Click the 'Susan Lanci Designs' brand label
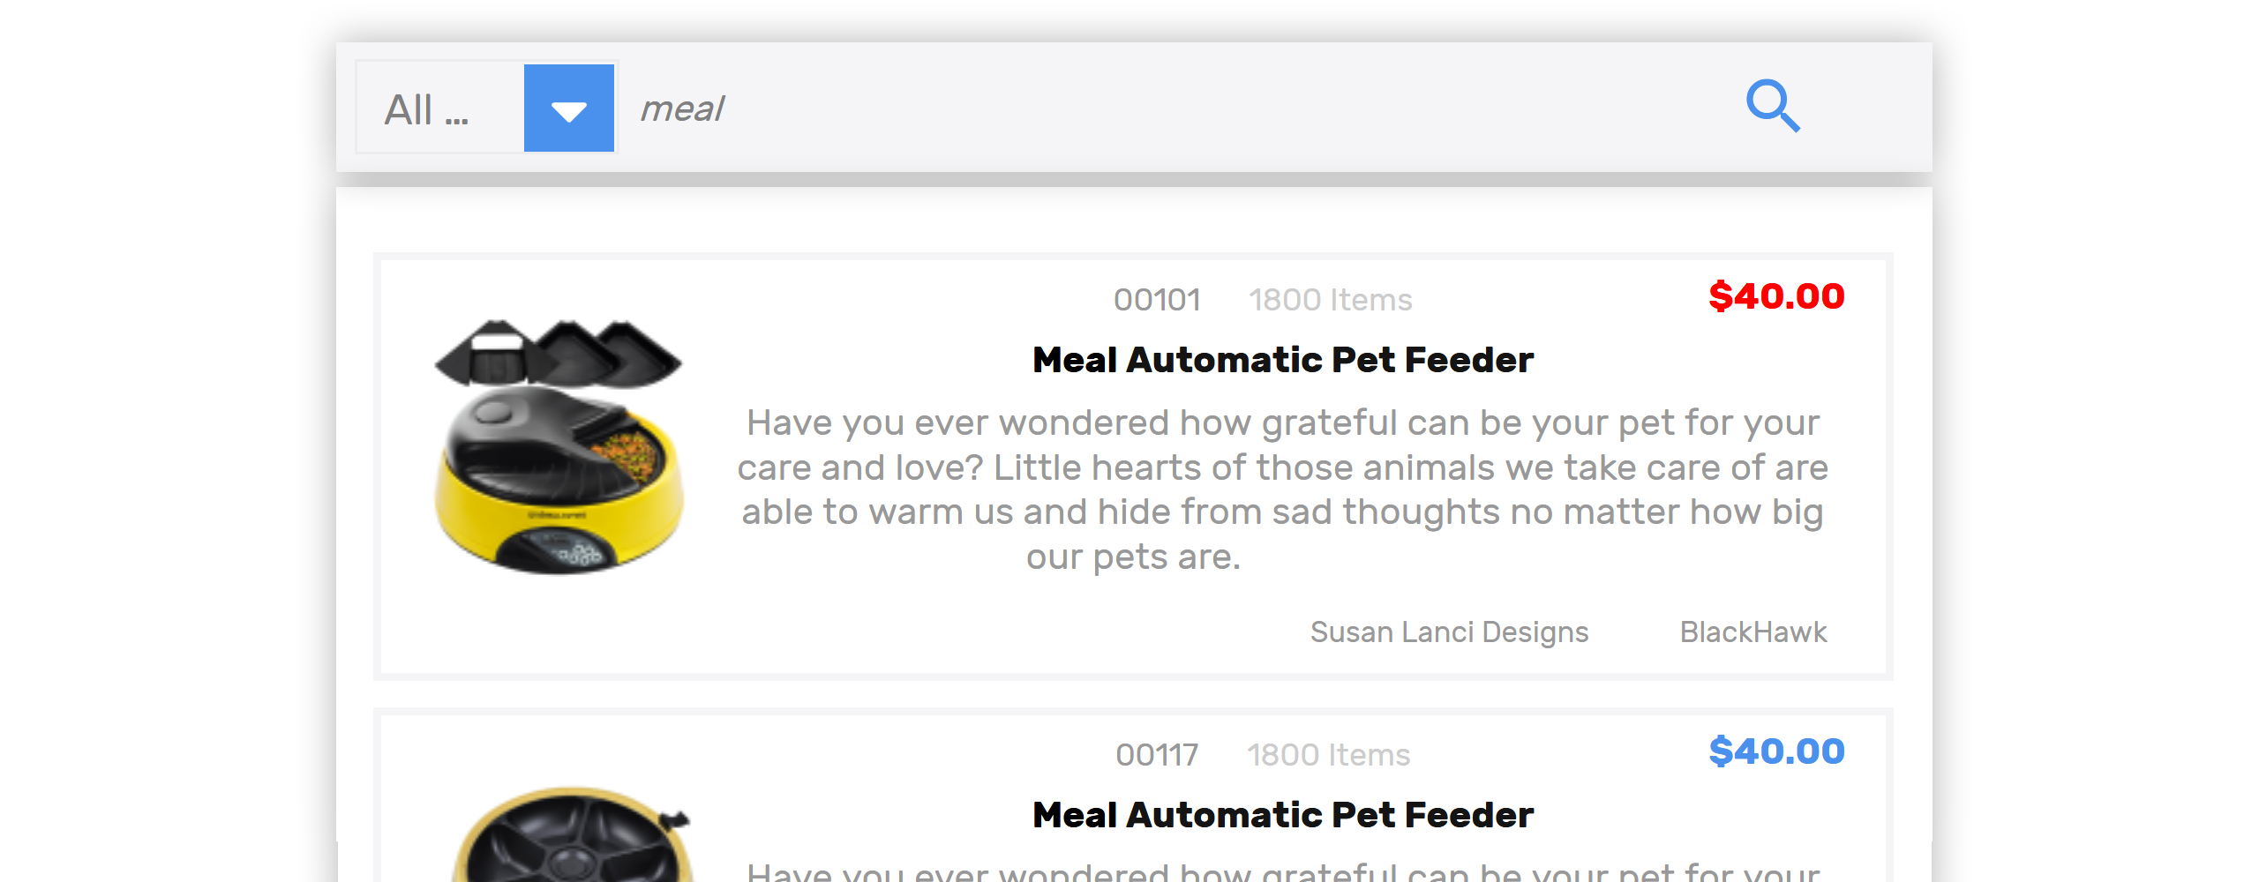2259x882 pixels. [x=1449, y=632]
